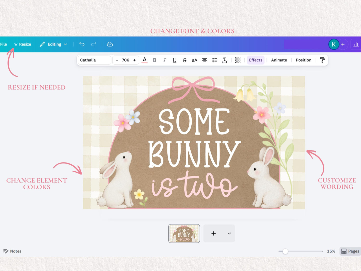Open the Effects panel
This screenshot has width=361, height=271.
[x=256, y=60]
